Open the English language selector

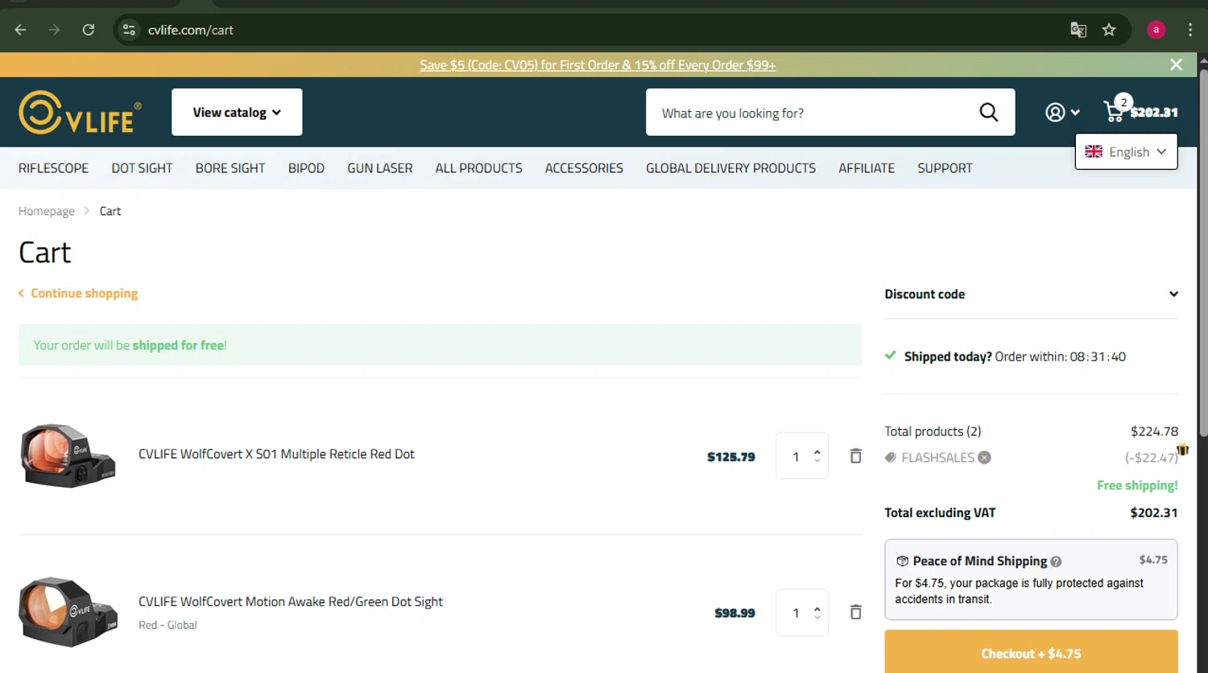click(1126, 151)
